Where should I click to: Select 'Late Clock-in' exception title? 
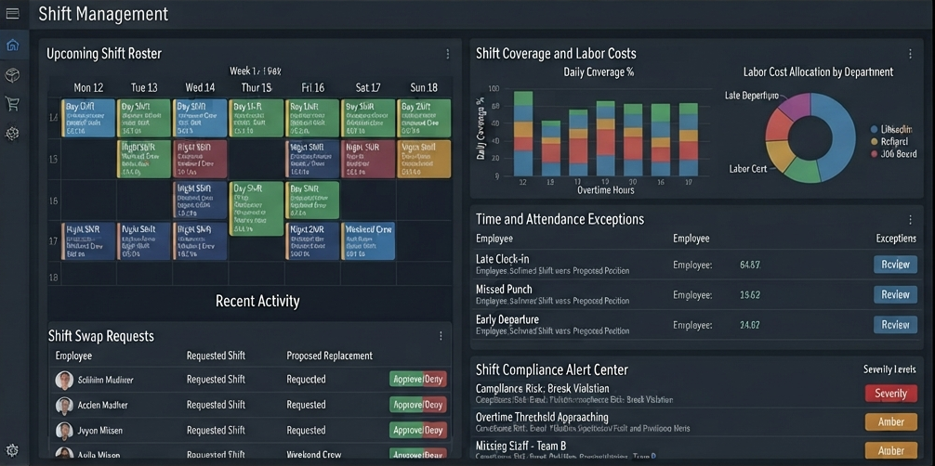(502, 259)
